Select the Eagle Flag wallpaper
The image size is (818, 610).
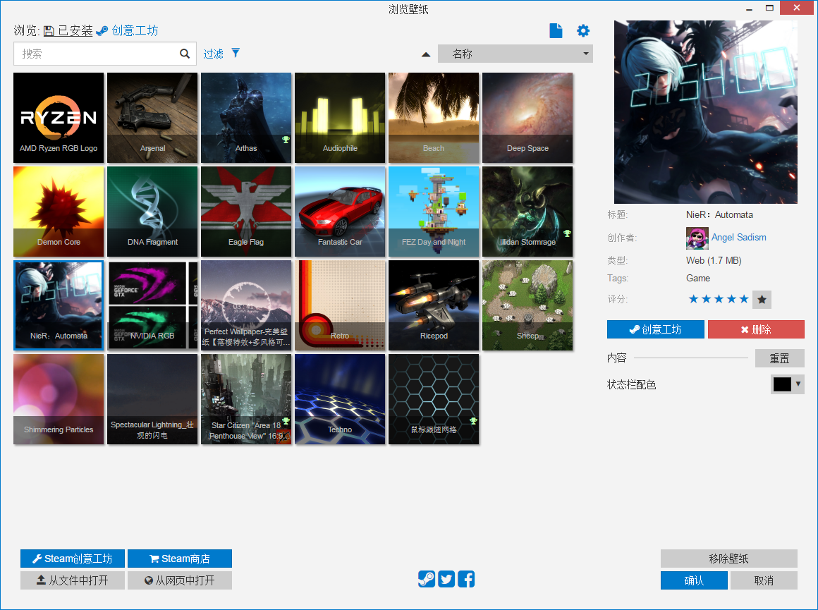(246, 212)
